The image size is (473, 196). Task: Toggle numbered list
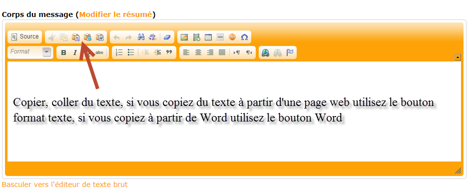119,52
